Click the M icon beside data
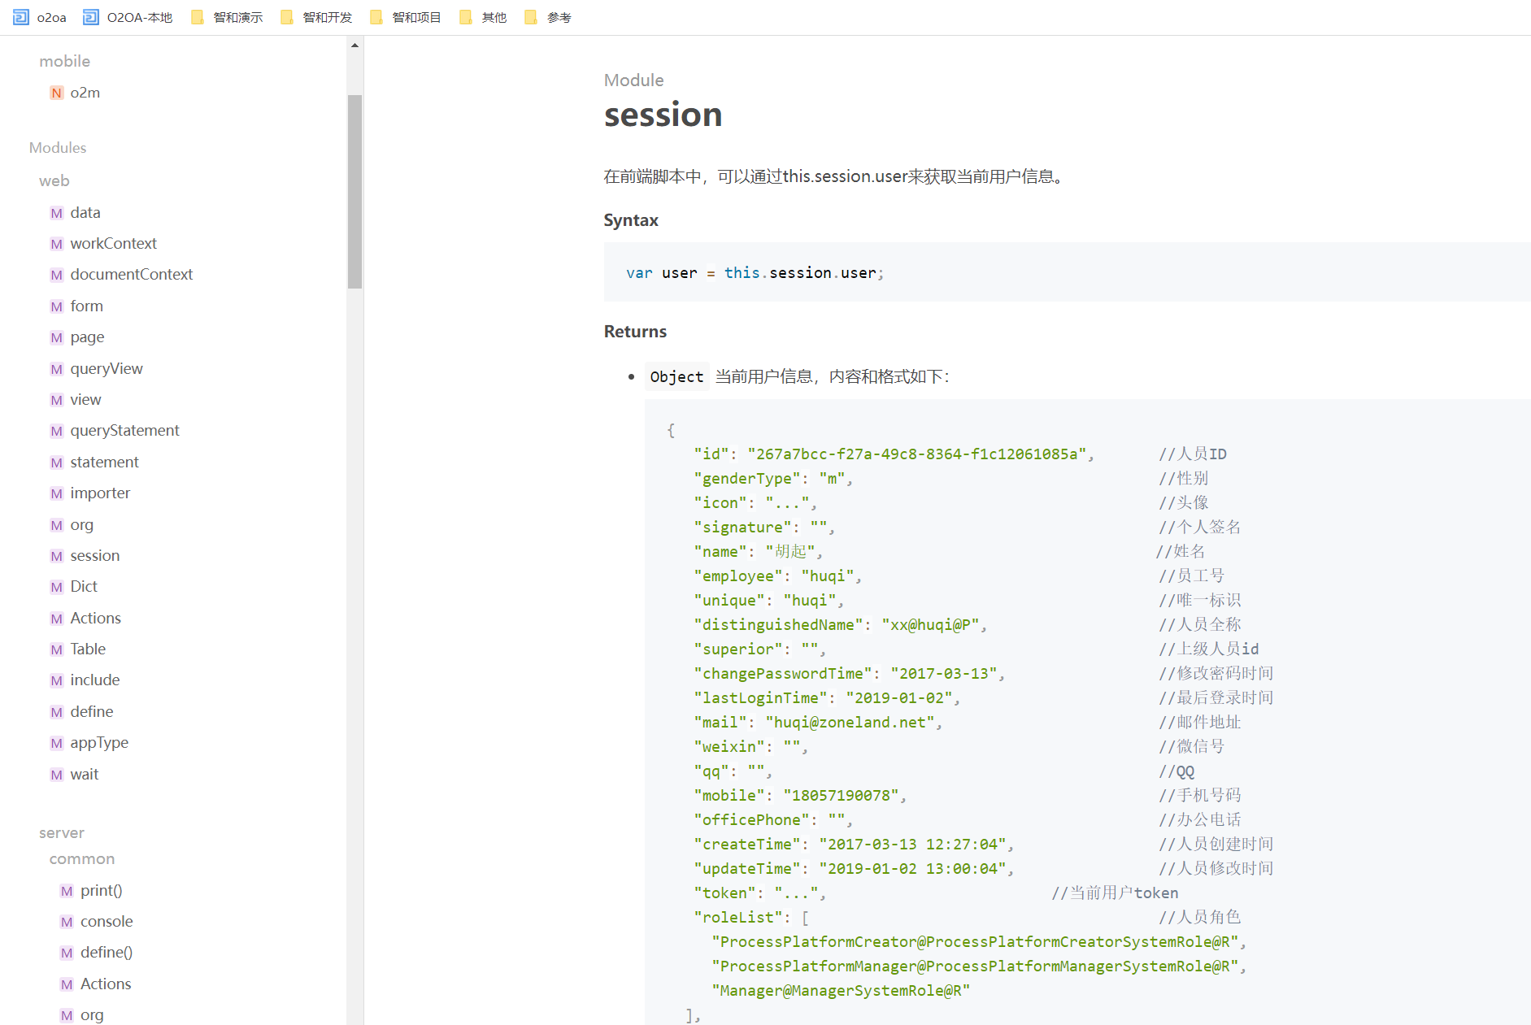The height and width of the screenshot is (1025, 1531). [x=56, y=213]
